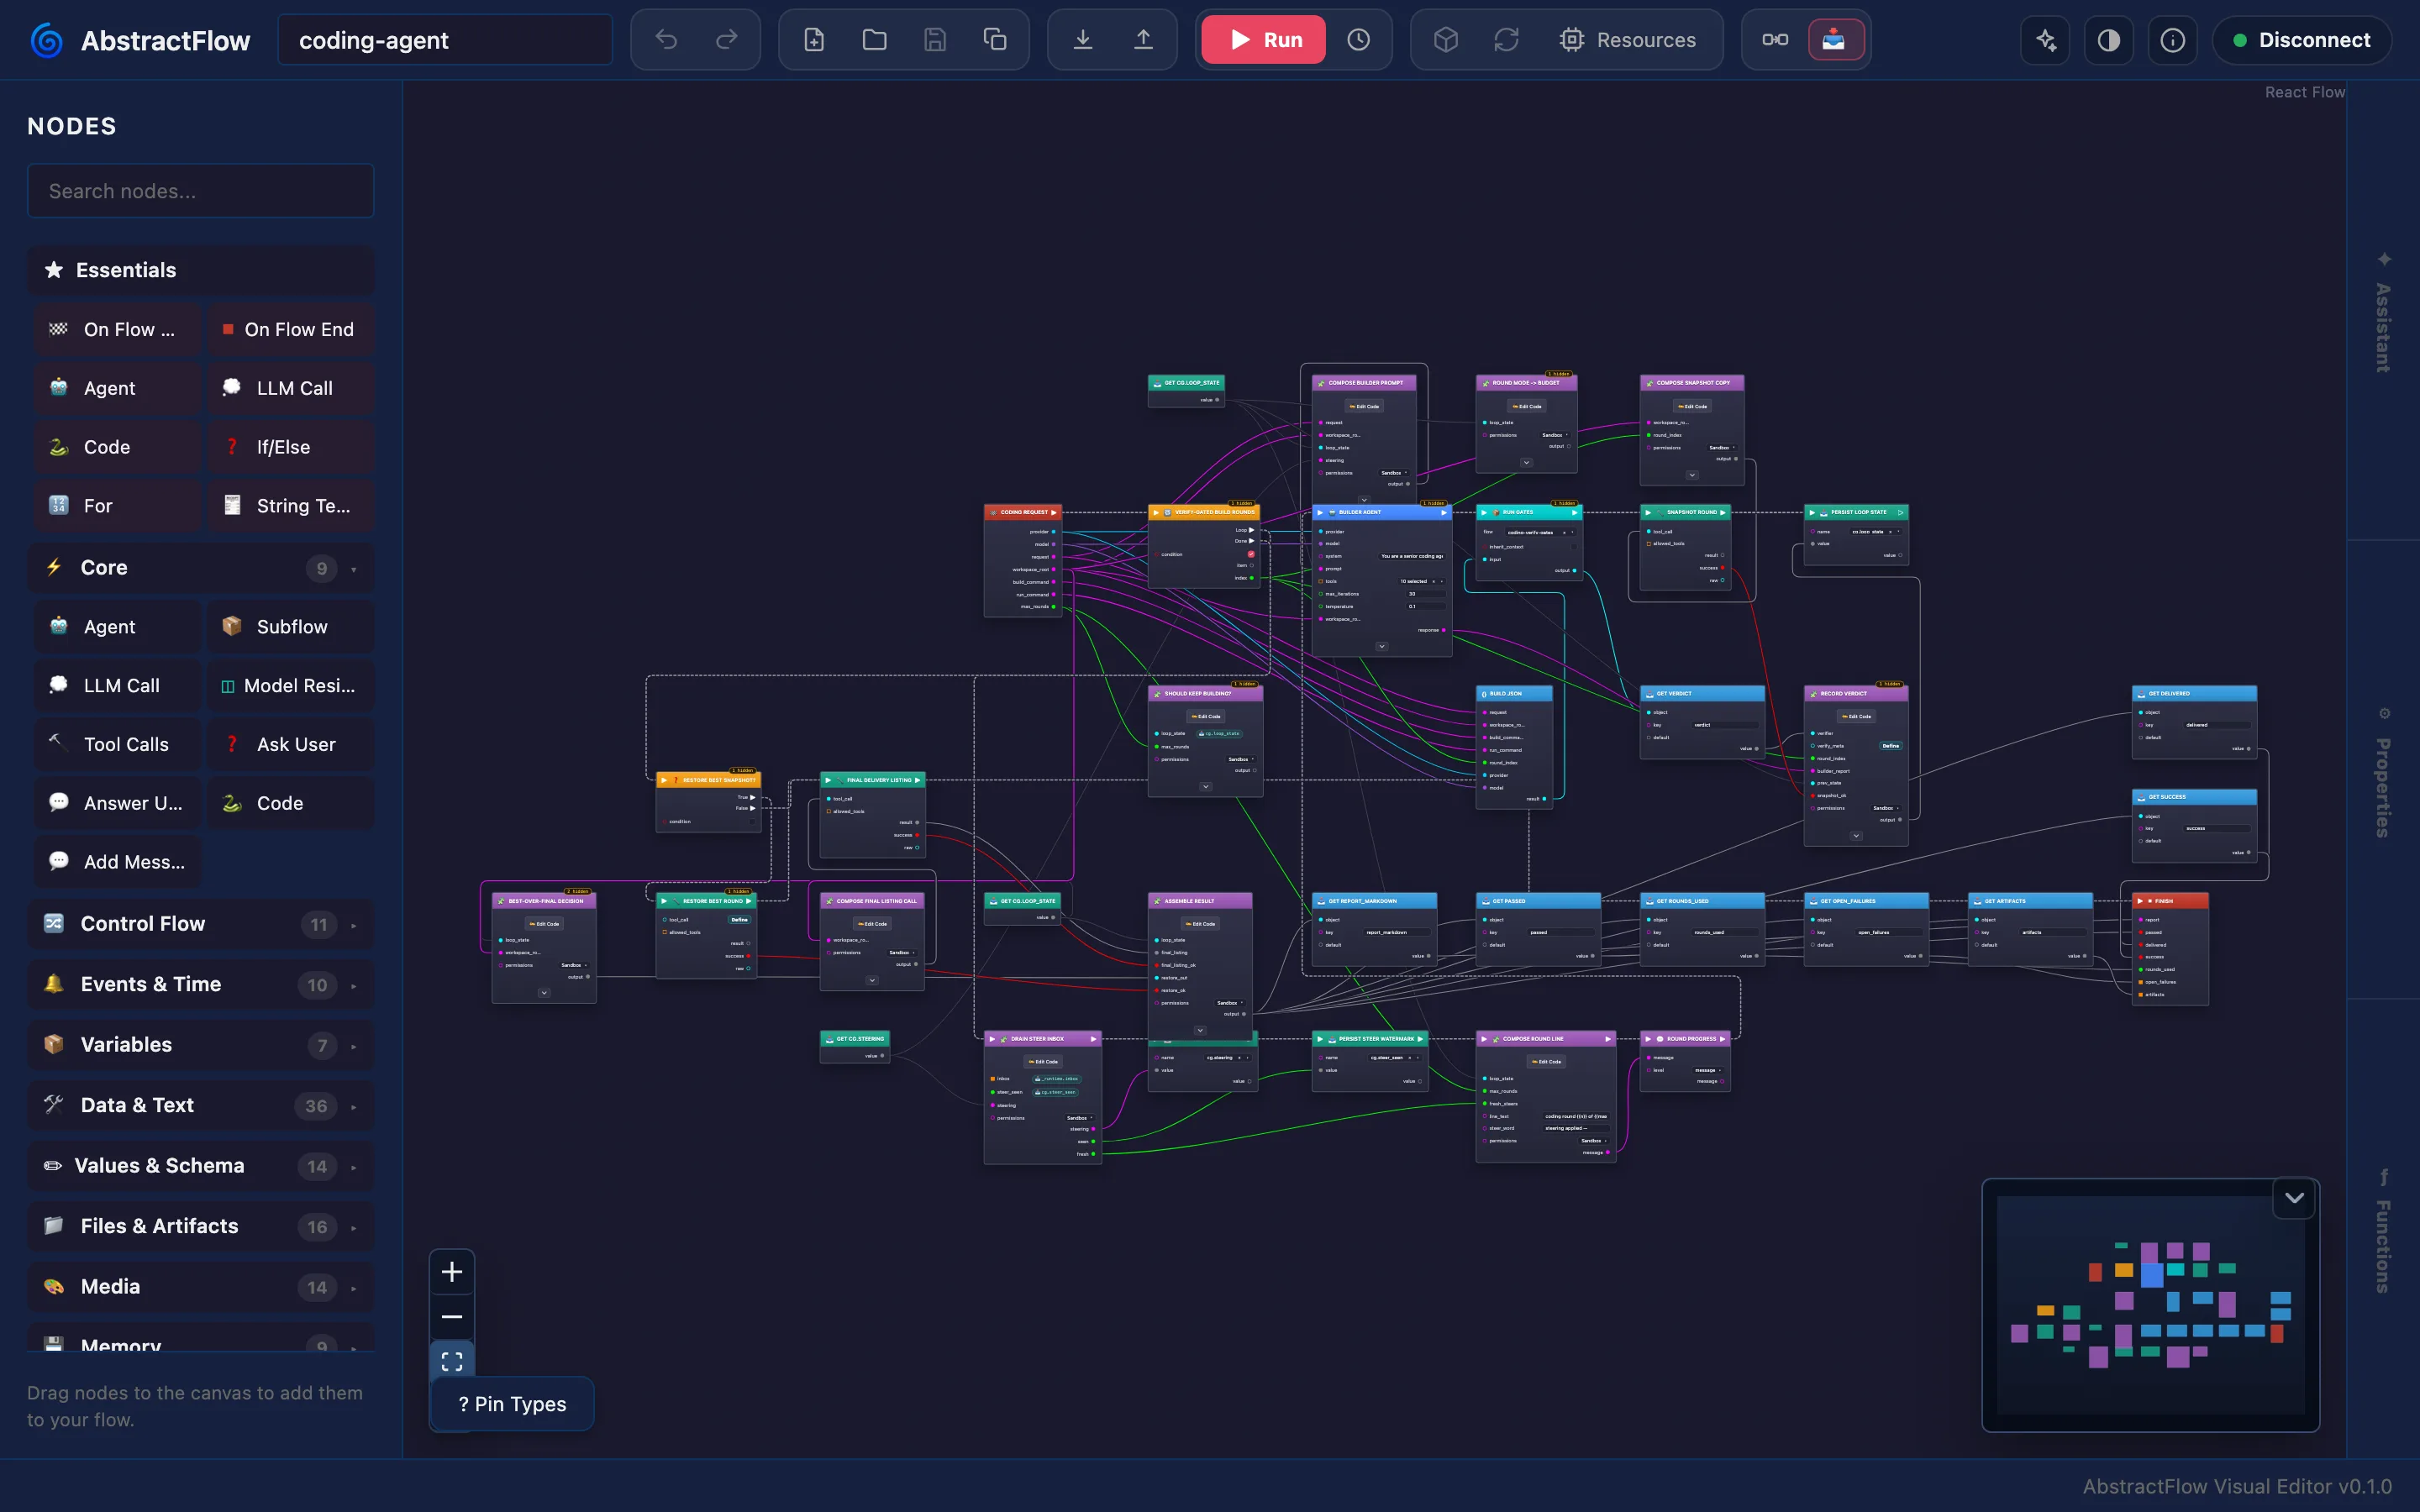The width and height of the screenshot is (2420, 1512).
Task: Fit view with the frame icon
Action: (x=452, y=1361)
